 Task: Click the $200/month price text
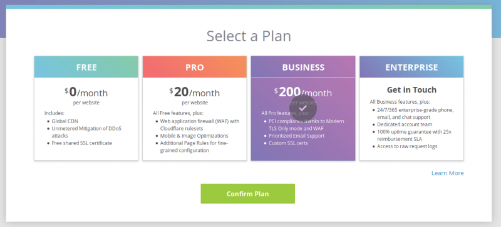[x=303, y=93]
